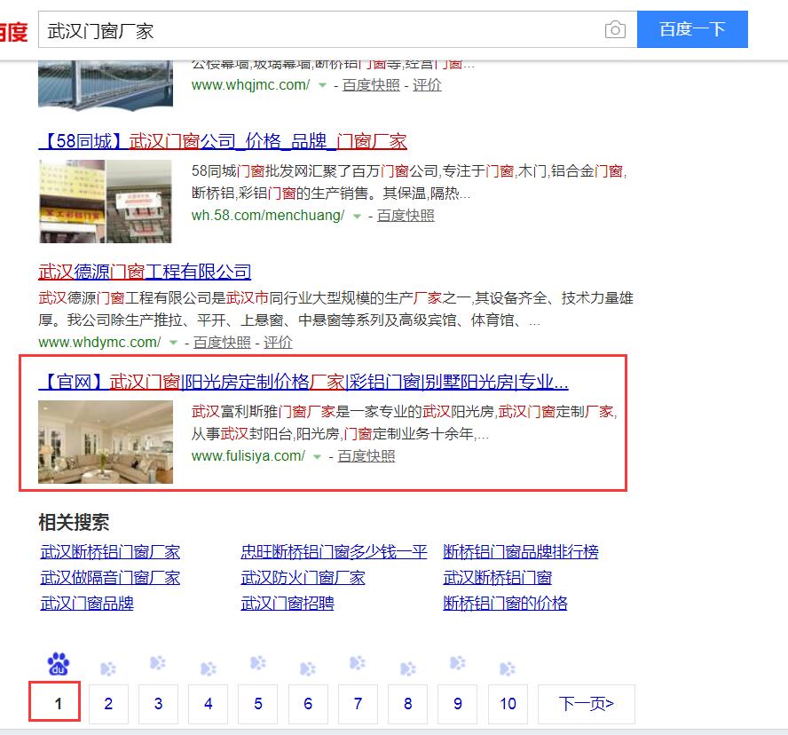This screenshot has height=735, width=788.
Task: Click the Baidu paw icon above page 1
Action: pyautogui.click(x=59, y=663)
